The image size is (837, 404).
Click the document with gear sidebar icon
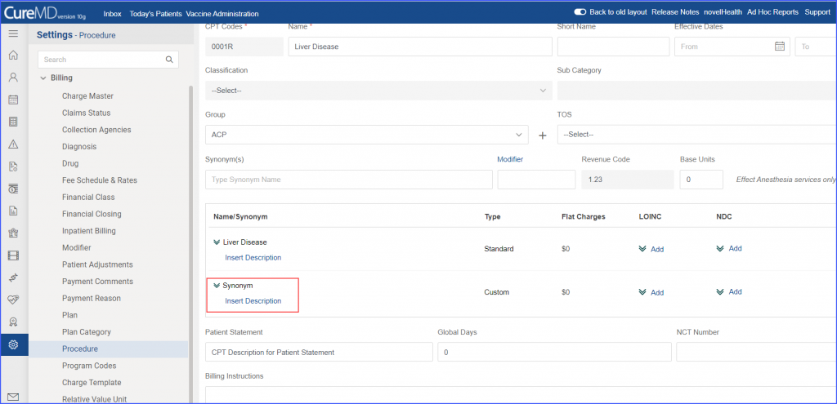(13, 166)
